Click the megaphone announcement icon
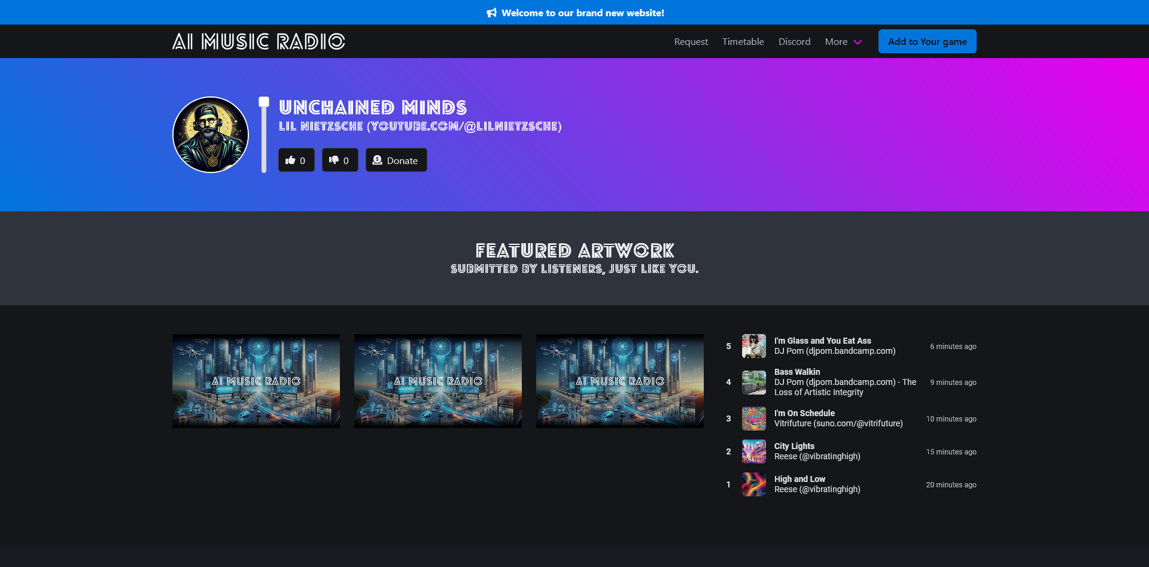The width and height of the screenshot is (1149, 567). point(491,13)
